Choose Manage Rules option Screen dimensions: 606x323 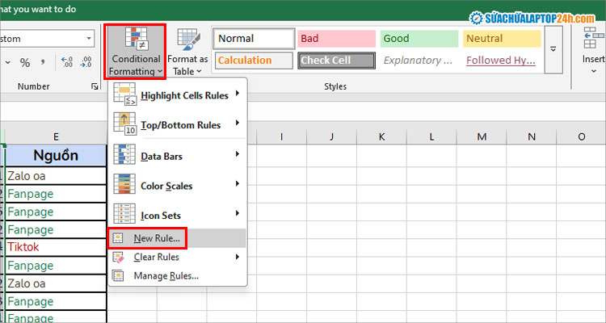[x=166, y=276]
